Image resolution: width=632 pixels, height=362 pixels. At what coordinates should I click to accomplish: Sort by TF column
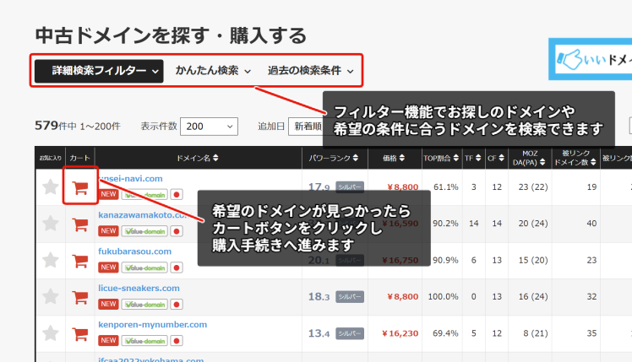pyautogui.click(x=473, y=158)
